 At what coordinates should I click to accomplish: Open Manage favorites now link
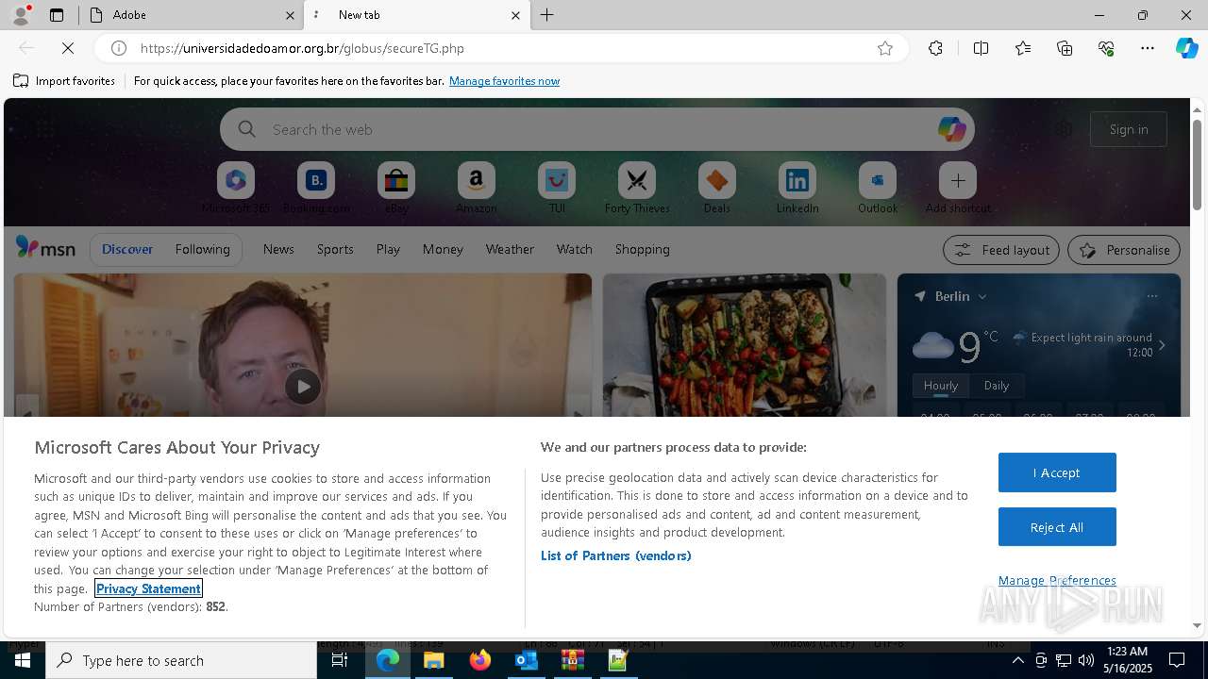coord(504,81)
